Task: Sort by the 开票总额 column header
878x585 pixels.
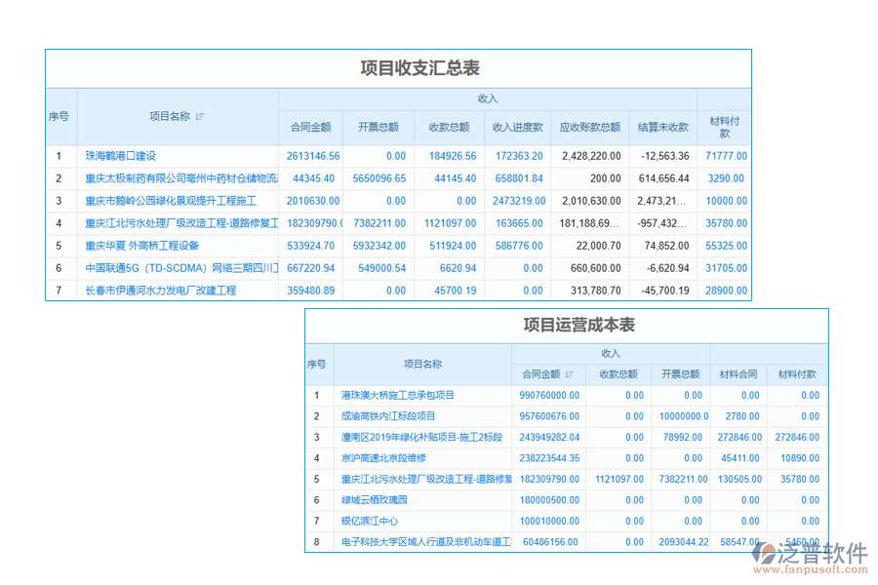Action: (379, 126)
